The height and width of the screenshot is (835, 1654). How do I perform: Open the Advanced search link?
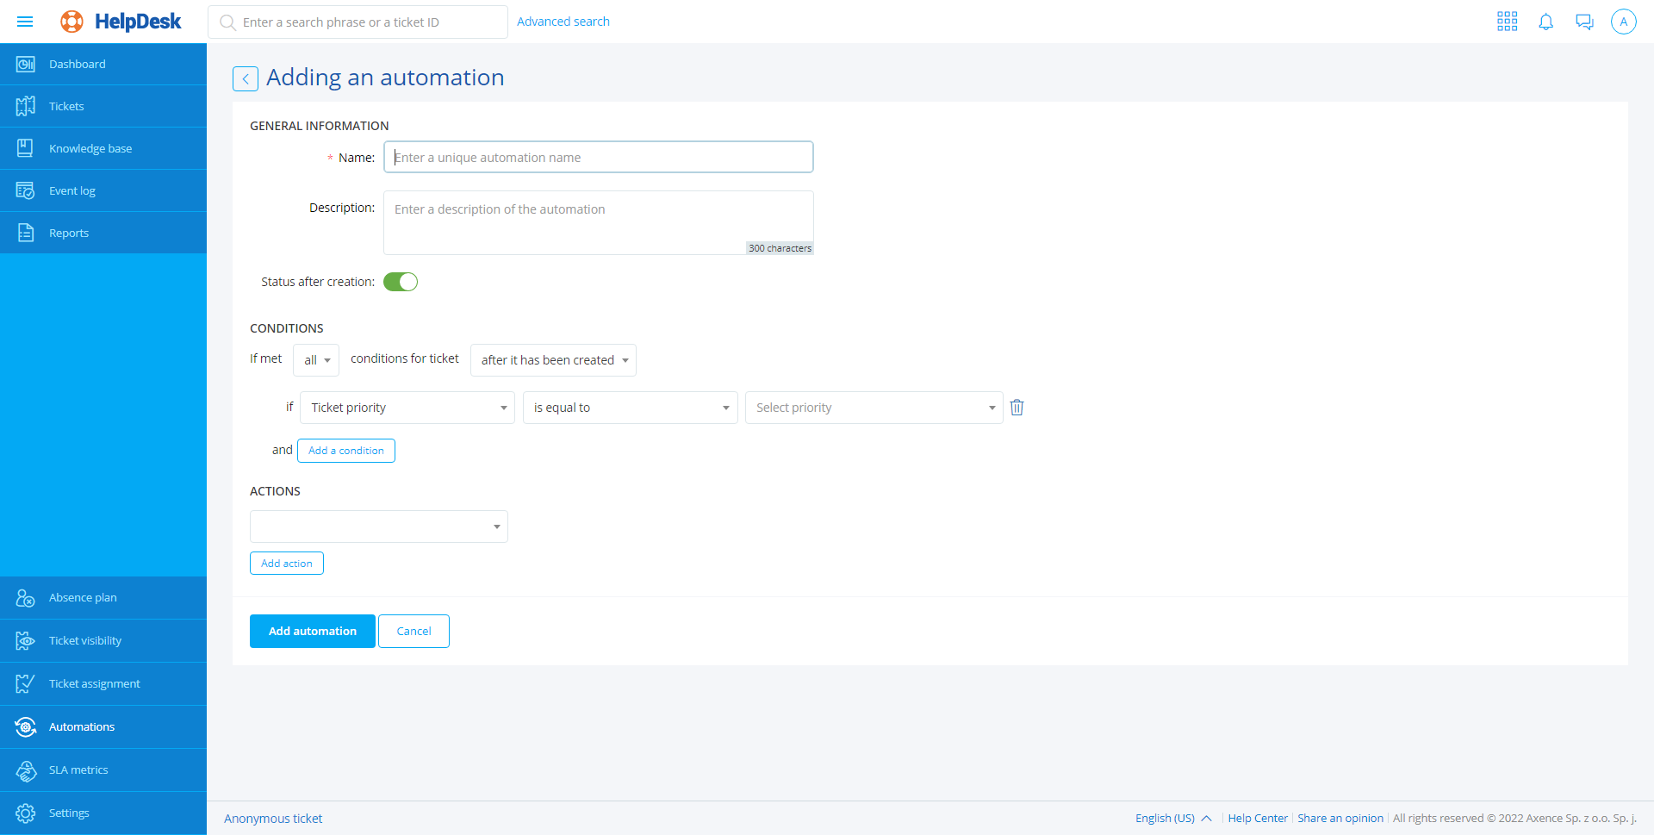(x=563, y=22)
